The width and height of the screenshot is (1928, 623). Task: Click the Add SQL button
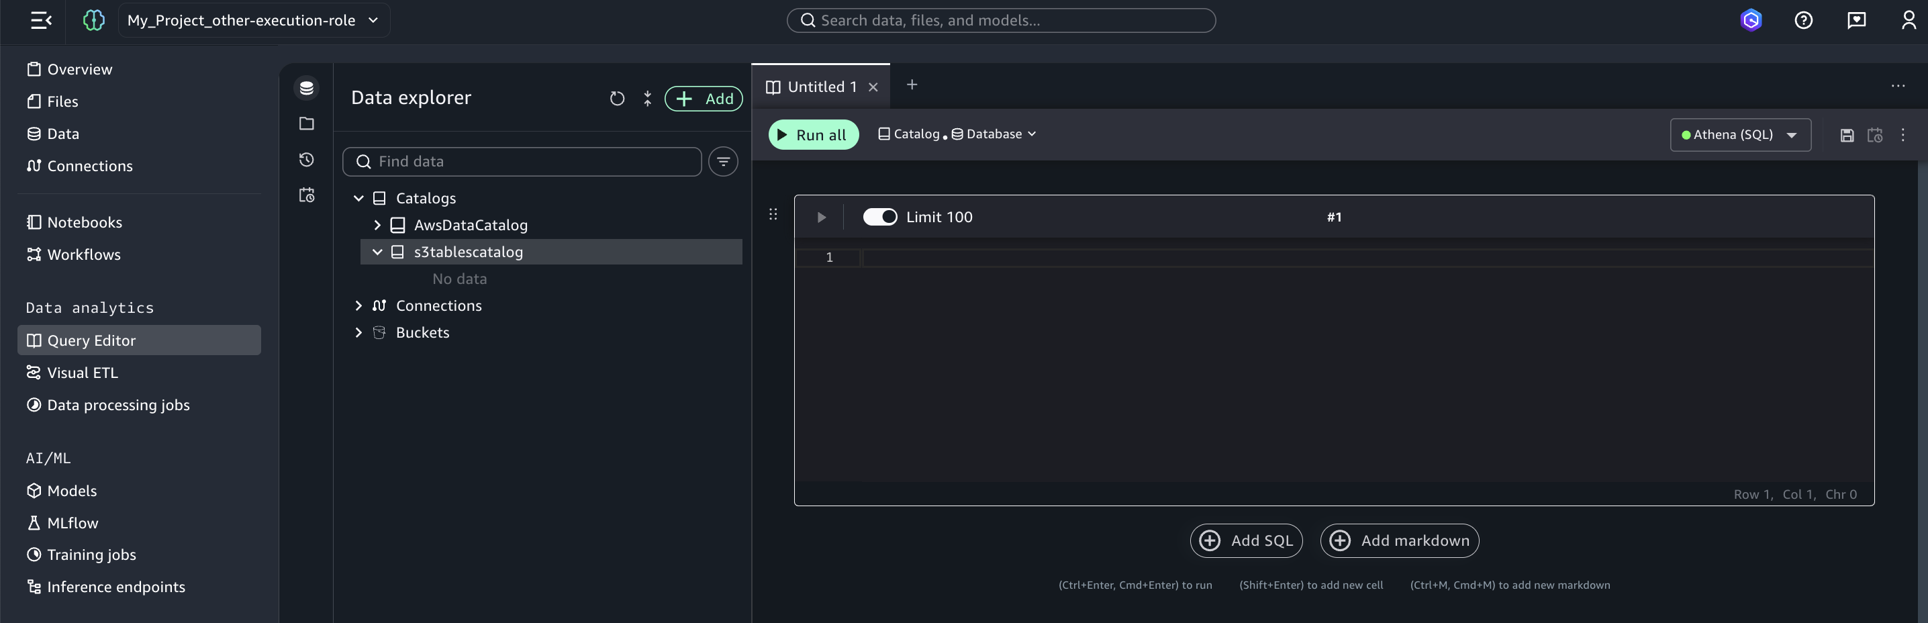tap(1245, 540)
